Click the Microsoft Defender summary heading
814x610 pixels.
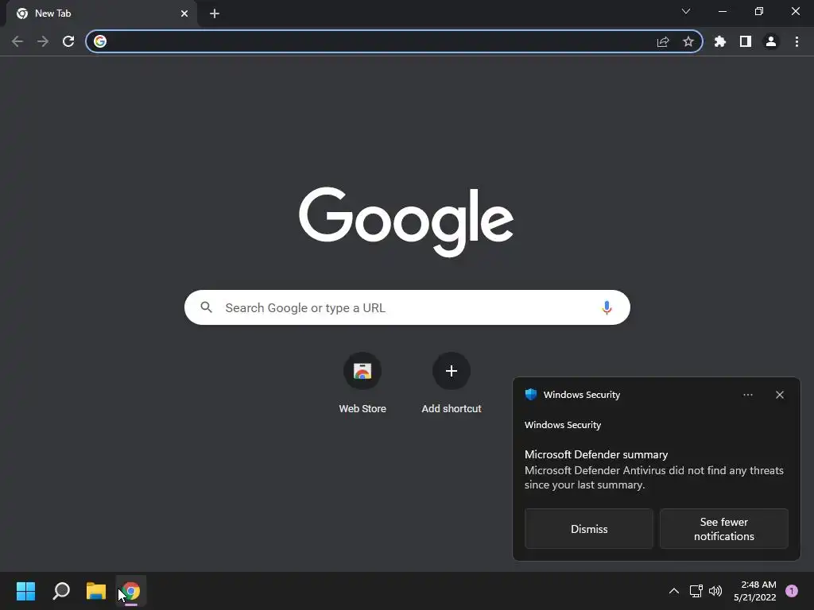click(x=596, y=454)
